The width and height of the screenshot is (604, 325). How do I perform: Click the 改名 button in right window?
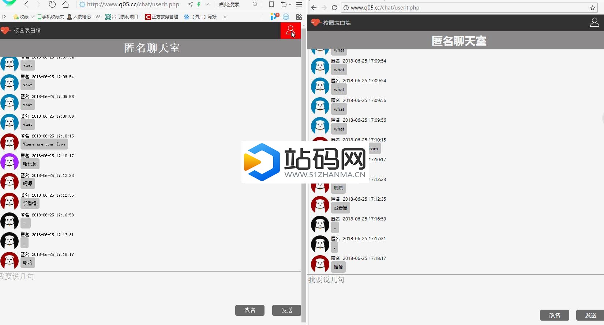coord(555,315)
